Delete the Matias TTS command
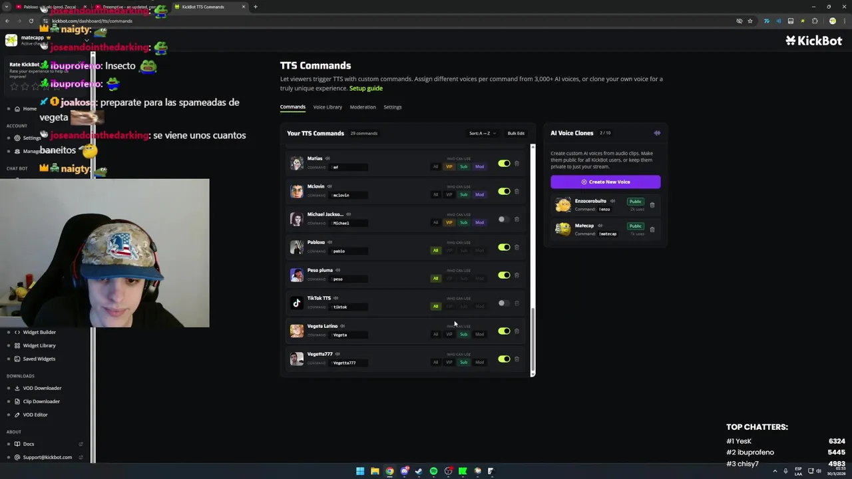 pyautogui.click(x=517, y=164)
